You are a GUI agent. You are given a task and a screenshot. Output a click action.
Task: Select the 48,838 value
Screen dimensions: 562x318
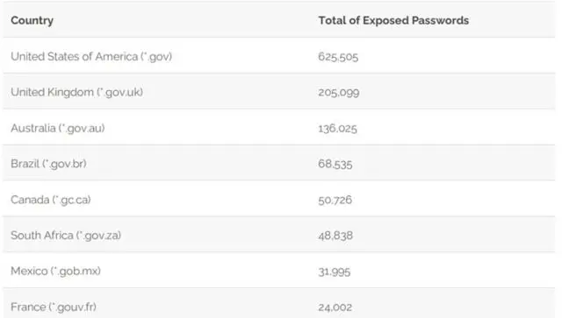click(x=335, y=236)
